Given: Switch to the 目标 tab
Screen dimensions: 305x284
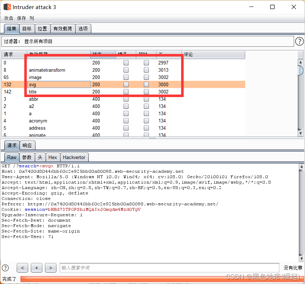Looking at the screenshot, I should 27,29.
